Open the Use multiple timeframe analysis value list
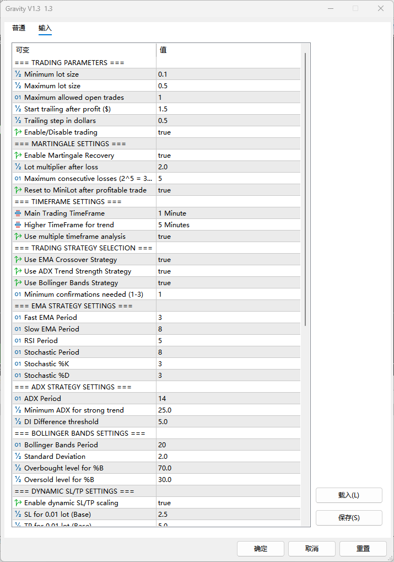 pyautogui.click(x=228, y=237)
